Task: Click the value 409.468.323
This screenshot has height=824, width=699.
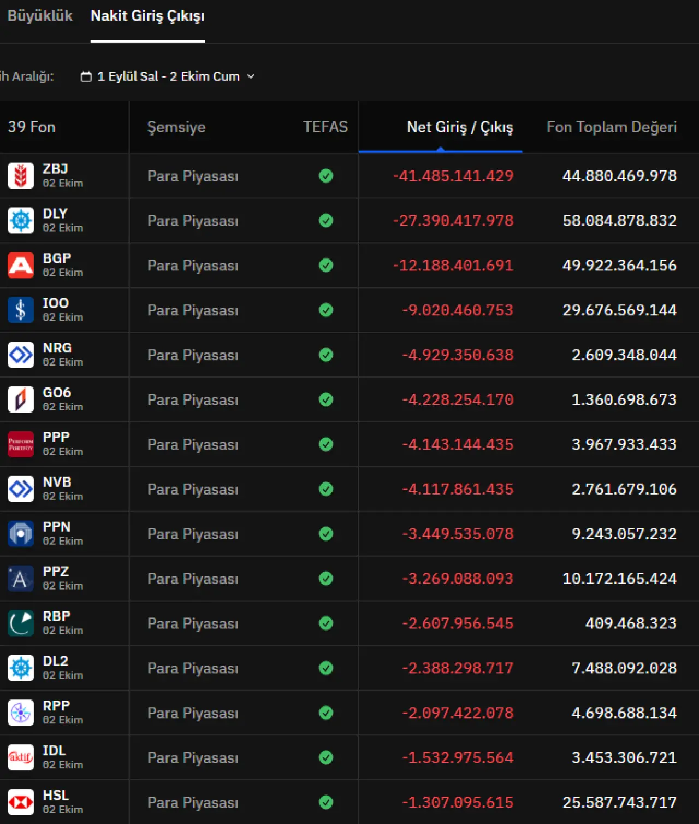Action: click(x=631, y=623)
